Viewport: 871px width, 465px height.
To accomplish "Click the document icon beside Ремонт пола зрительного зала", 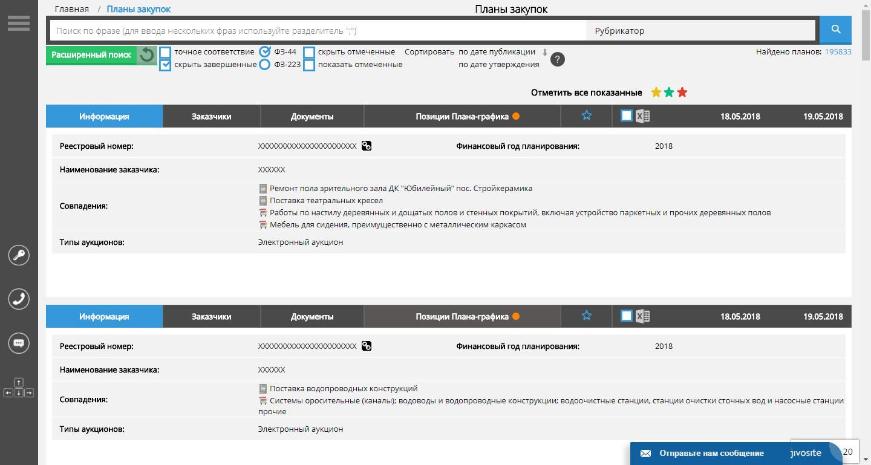I will (263, 189).
